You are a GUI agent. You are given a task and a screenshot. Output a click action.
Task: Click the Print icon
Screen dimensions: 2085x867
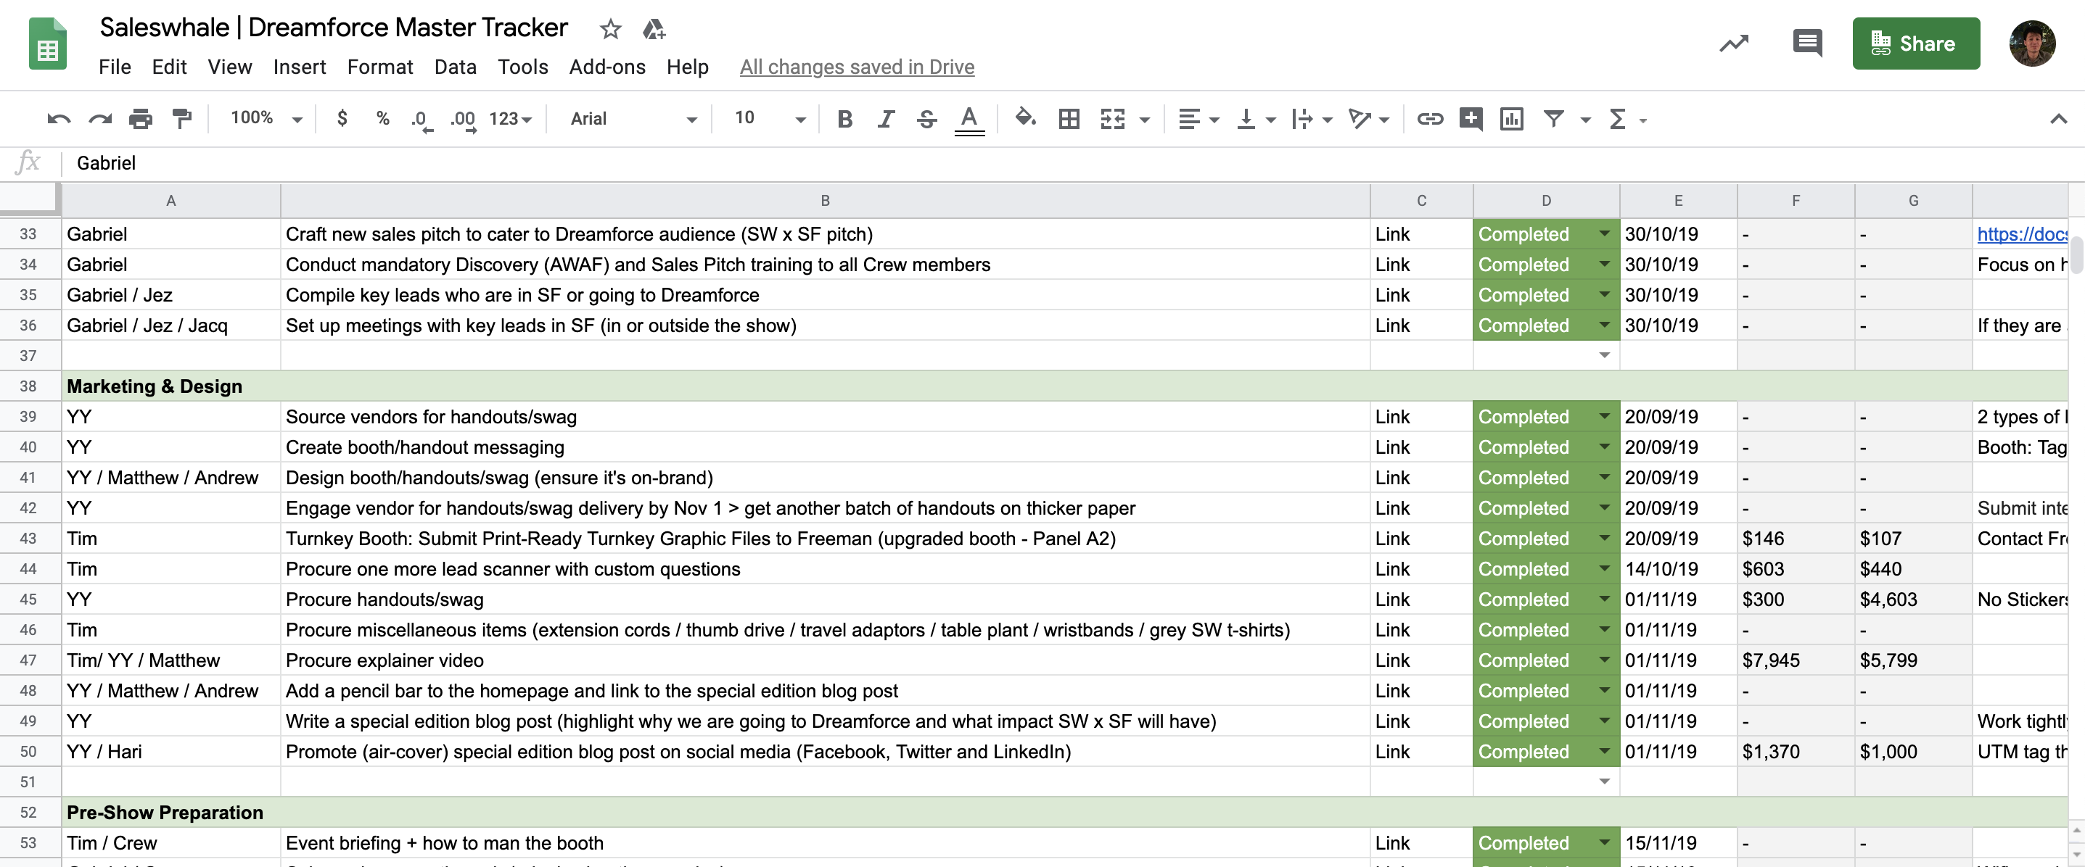tap(141, 119)
